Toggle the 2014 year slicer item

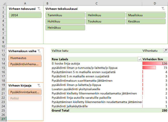(25, 15)
